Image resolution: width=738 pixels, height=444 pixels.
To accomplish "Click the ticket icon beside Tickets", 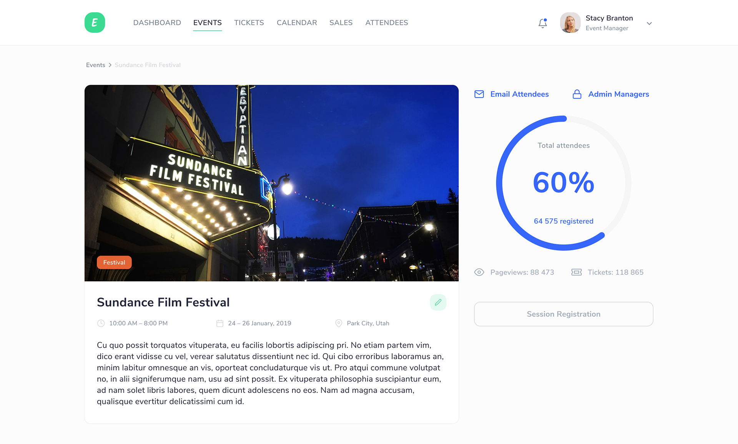I will [577, 272].
